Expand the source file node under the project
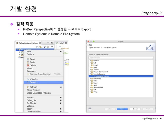This screenshot has width=164, height=123. click(x=20, y=52)
